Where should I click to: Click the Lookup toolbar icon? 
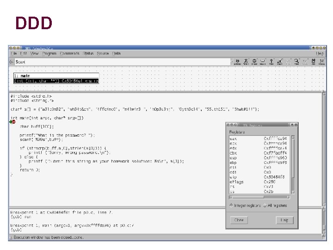click(x=237, y=62)
